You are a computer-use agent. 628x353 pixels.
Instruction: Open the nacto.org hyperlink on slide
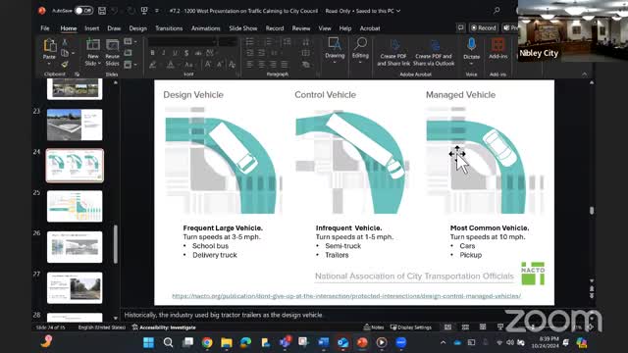click(x=346, y=296)
